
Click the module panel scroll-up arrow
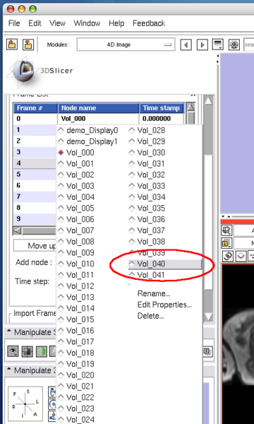click(x=208, y=101)
